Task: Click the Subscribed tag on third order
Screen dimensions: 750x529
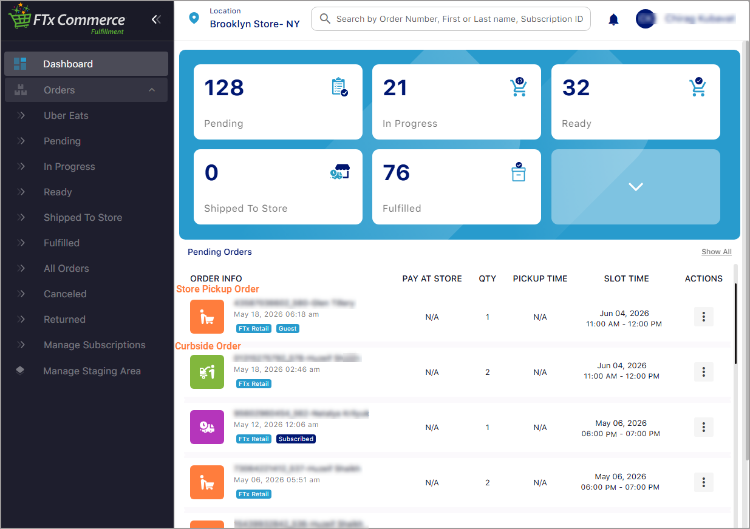Action: coord(296,439)
